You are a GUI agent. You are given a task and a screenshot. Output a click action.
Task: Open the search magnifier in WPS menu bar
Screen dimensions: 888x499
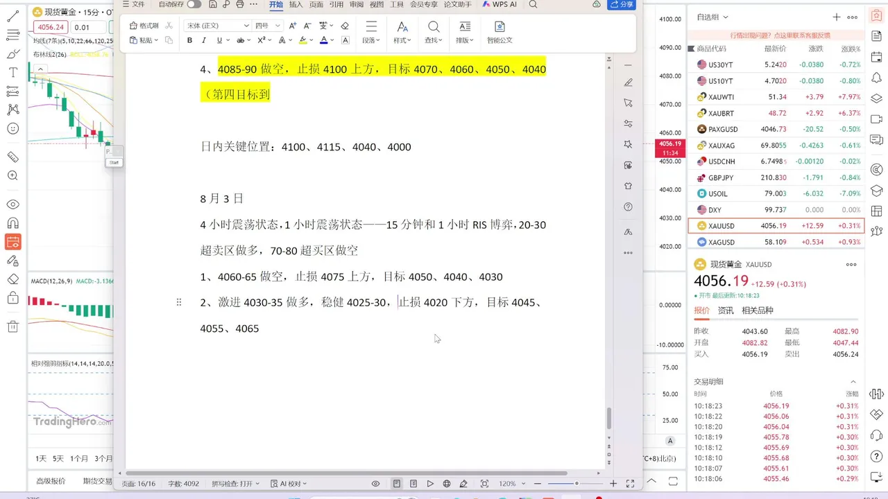tap(533, 4)
